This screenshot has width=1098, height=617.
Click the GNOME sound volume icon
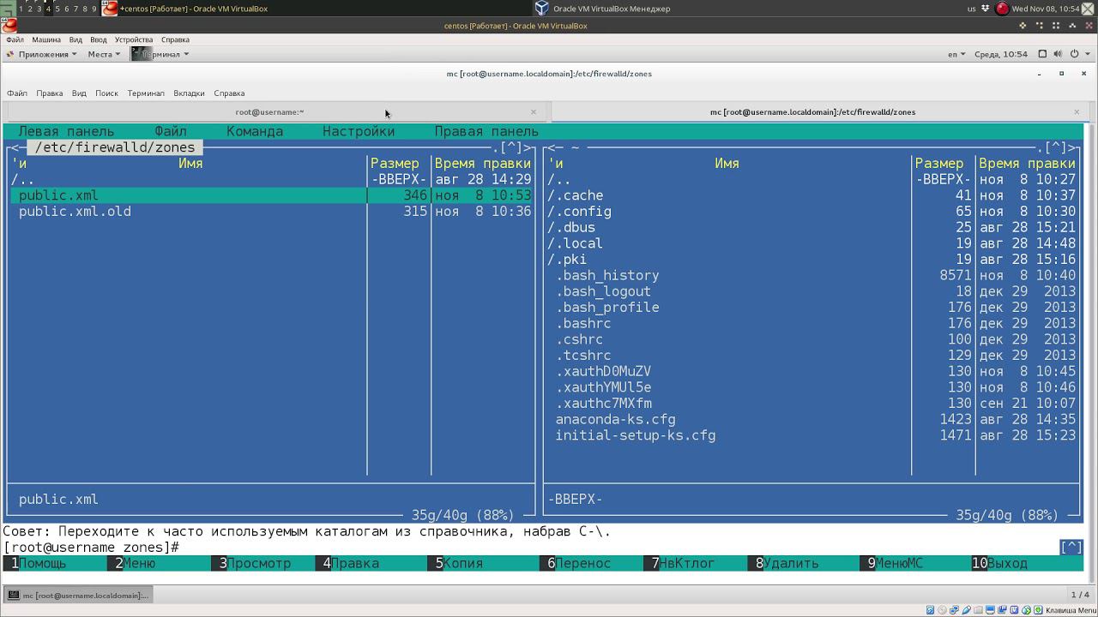(x=1058, y=54)
